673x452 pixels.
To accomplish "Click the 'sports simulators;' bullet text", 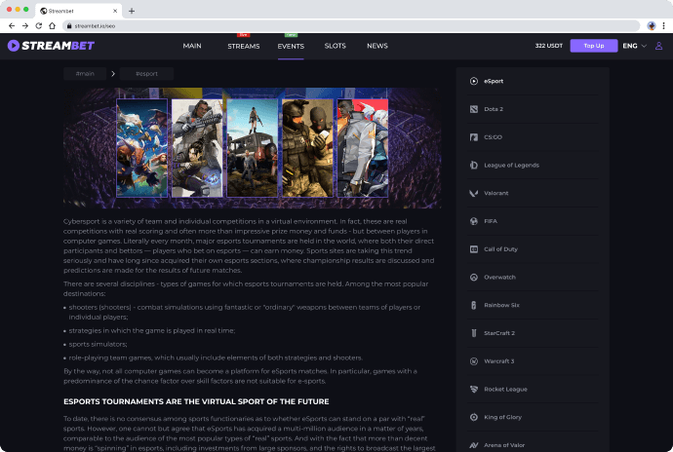I will point(98,345).
